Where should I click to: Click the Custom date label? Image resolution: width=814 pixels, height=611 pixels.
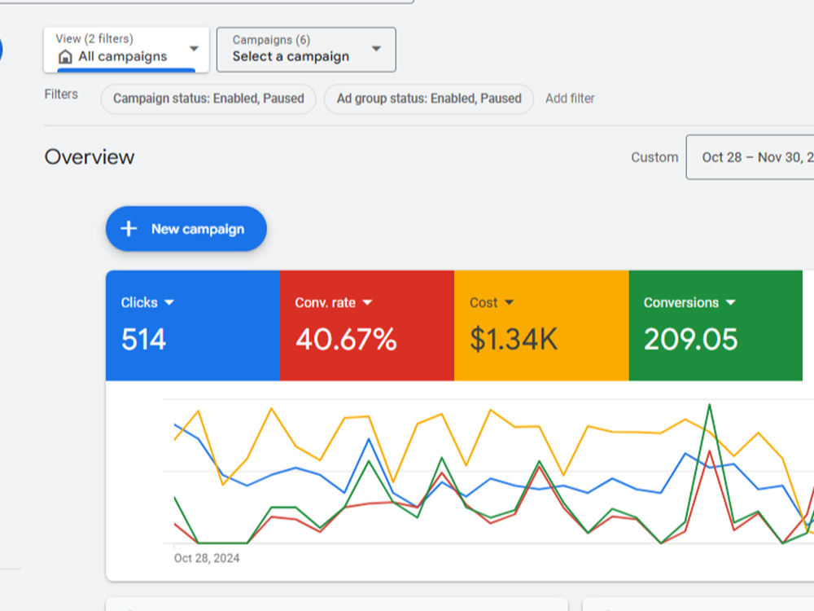coord(654,157)
